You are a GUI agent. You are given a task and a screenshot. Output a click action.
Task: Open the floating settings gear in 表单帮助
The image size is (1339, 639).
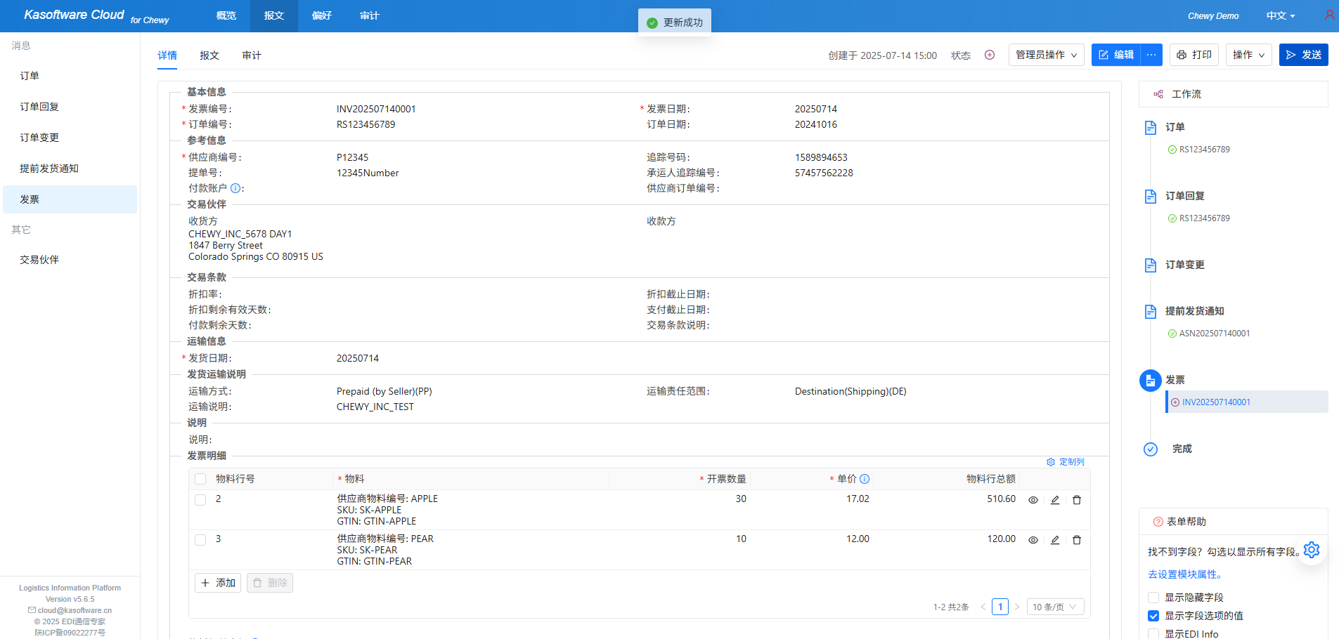[x=1311, y=550]
